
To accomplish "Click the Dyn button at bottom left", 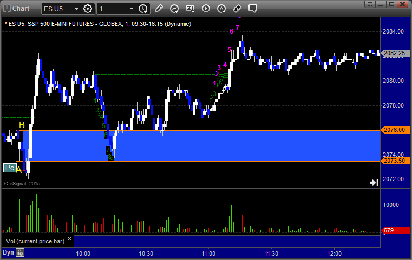I will pyautogui.click(x=8, y=252).
